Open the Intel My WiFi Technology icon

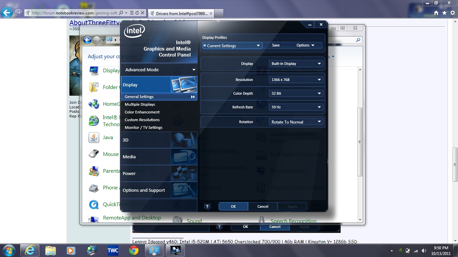[94, 121]
